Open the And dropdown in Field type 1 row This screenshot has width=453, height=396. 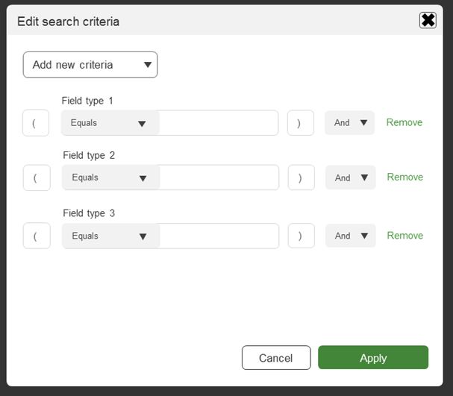[x=349, y=123]
